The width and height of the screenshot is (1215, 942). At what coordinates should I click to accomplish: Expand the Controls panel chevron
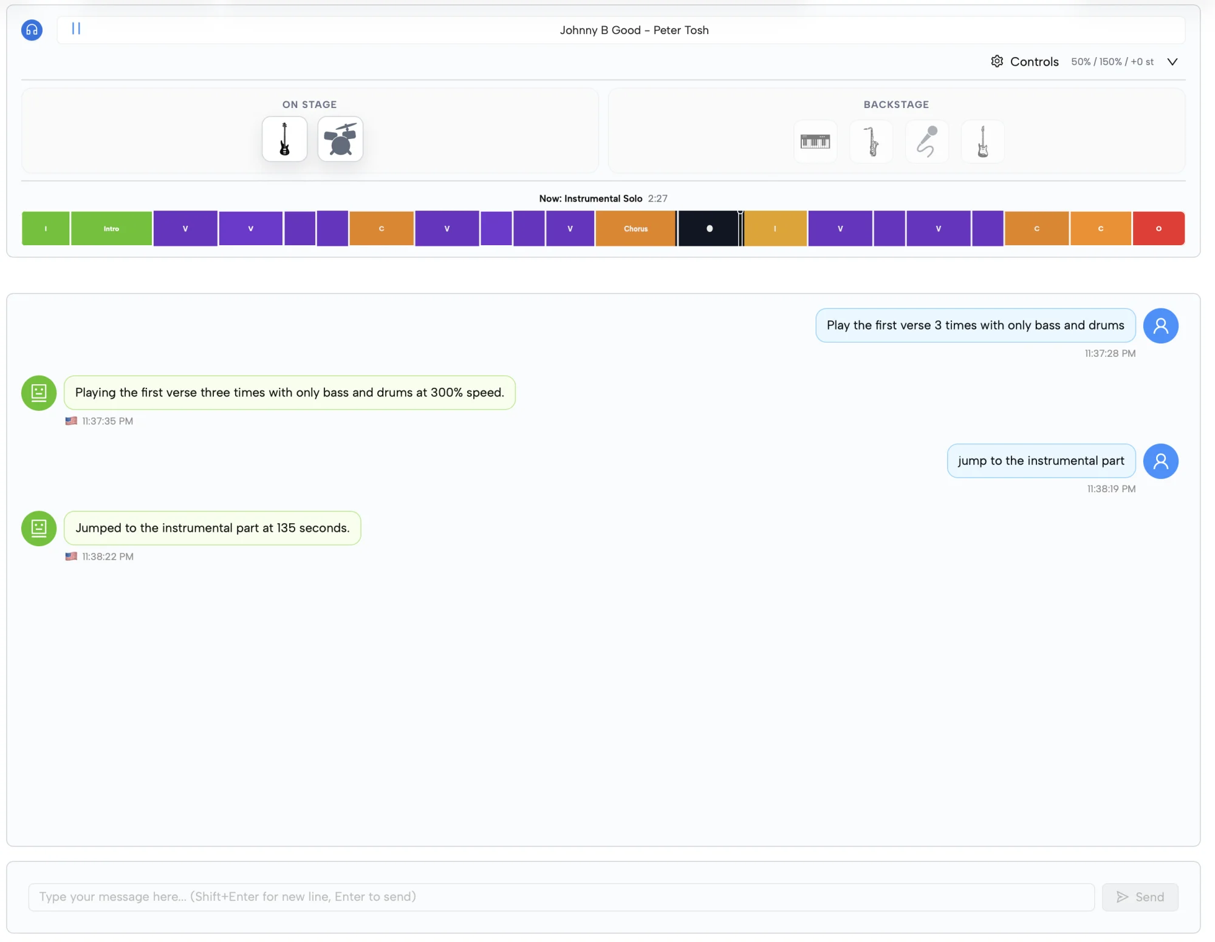pyautogui.click(x=1172, y=62)
